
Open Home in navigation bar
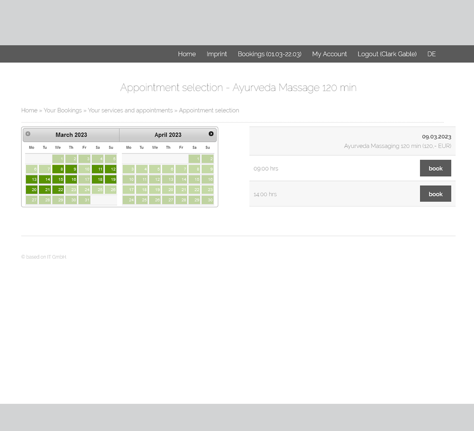pyautogui.click(x=187, y=54)
